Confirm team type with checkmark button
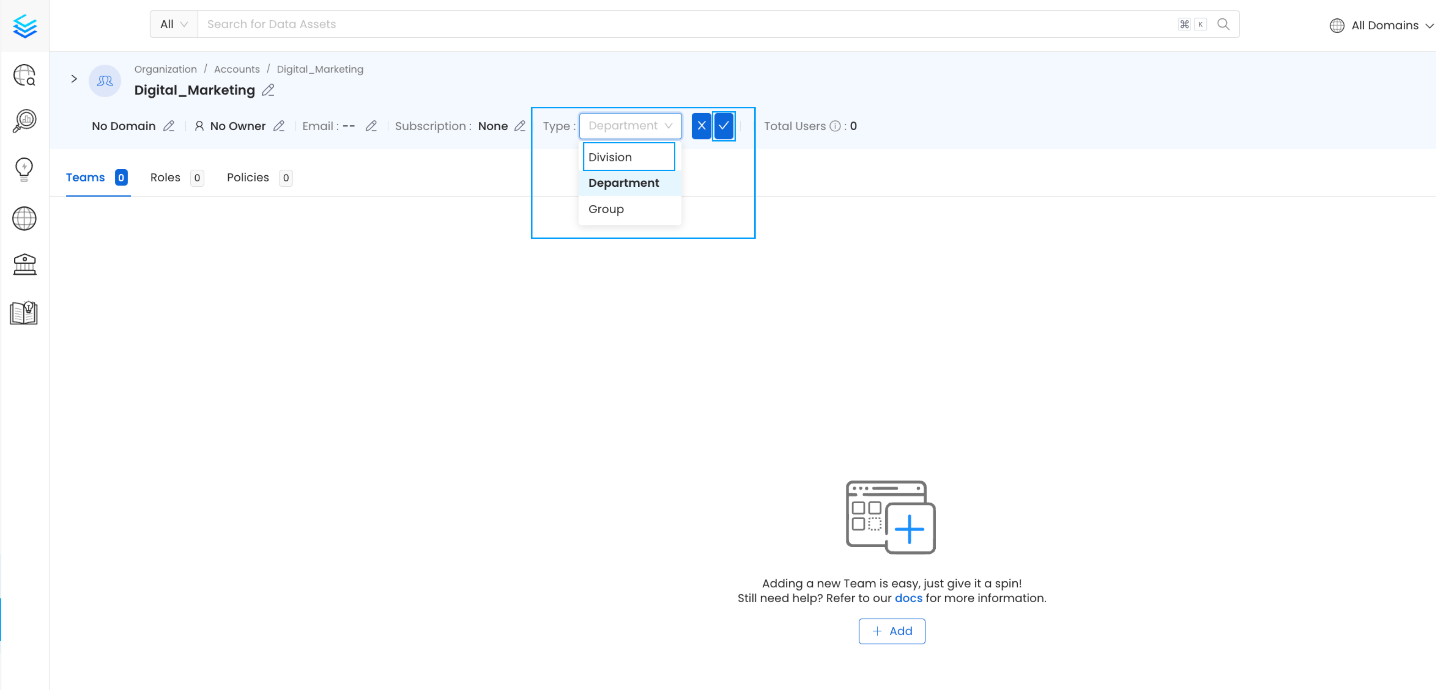Screen dimensions: 1436x690 pyautogui.click(x=724, y=126)
